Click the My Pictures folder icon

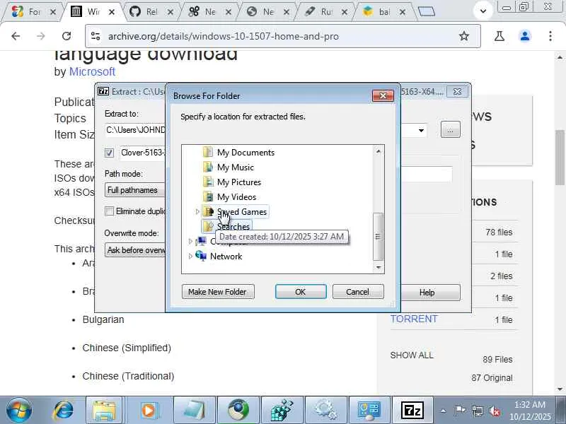[208, 182]
